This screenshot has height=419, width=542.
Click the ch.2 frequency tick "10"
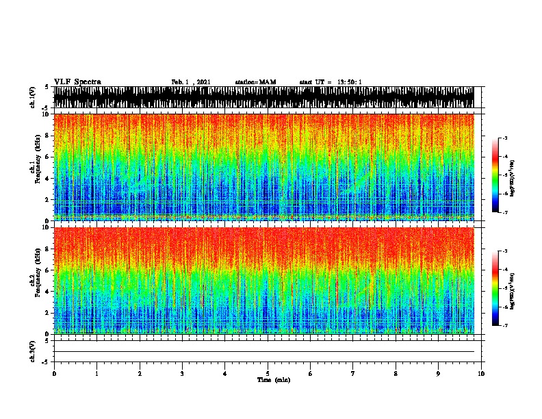pos(46,227)
